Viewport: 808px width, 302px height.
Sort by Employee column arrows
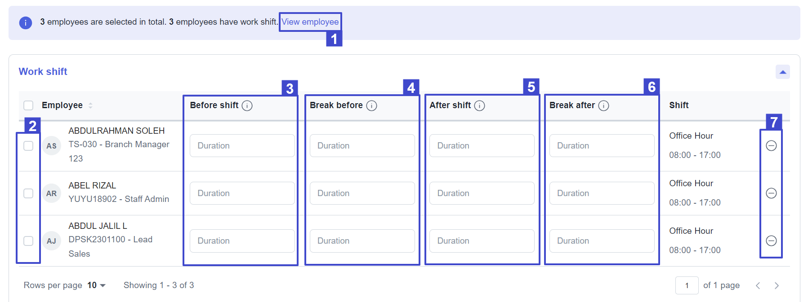(90, 105)
